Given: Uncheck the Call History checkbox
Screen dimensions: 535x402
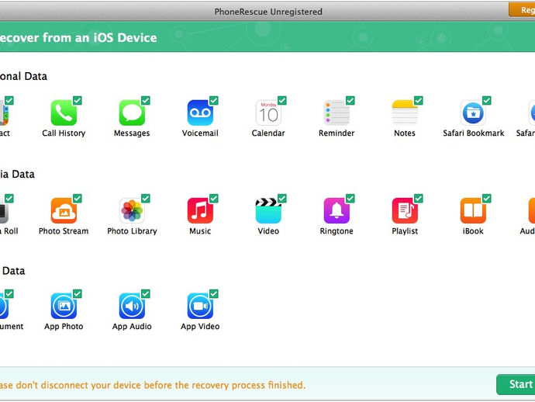Looking at the screenshot, I should pos(78,100).
